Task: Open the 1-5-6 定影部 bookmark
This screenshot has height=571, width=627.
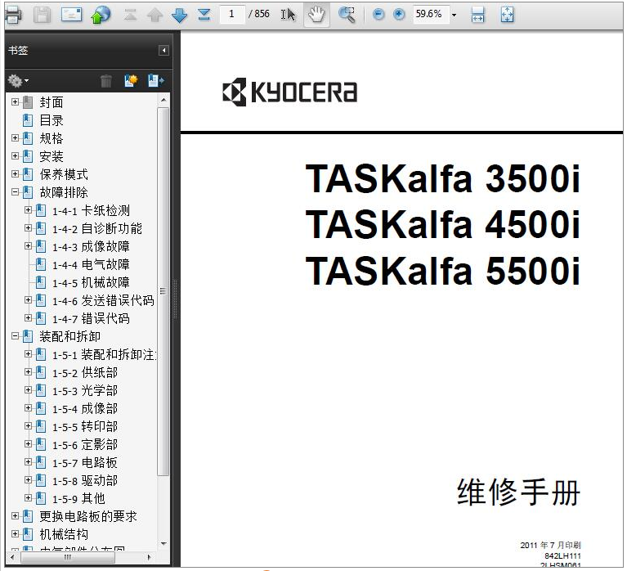Action: (x=85, y=444)
